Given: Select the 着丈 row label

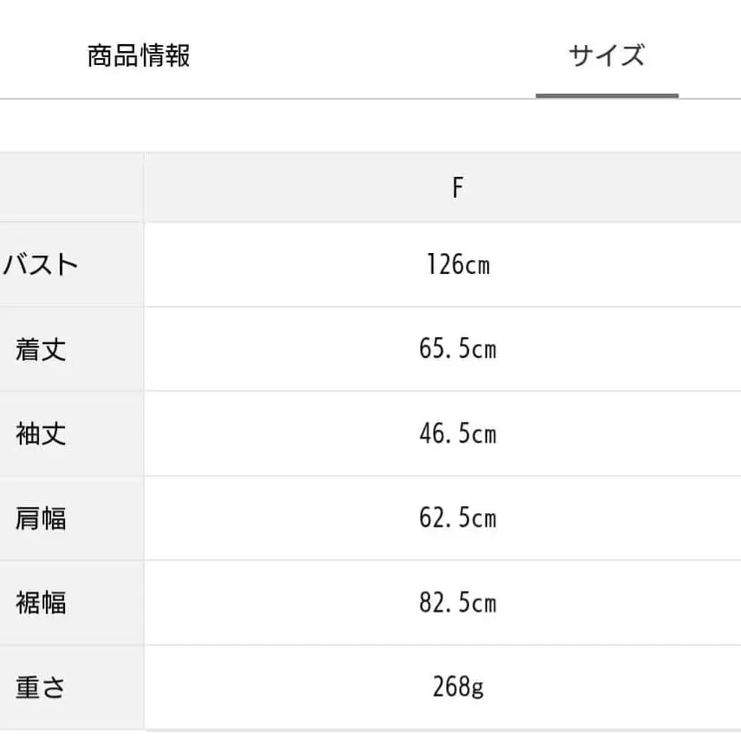Looking at the screenshot, I should 39,349.
